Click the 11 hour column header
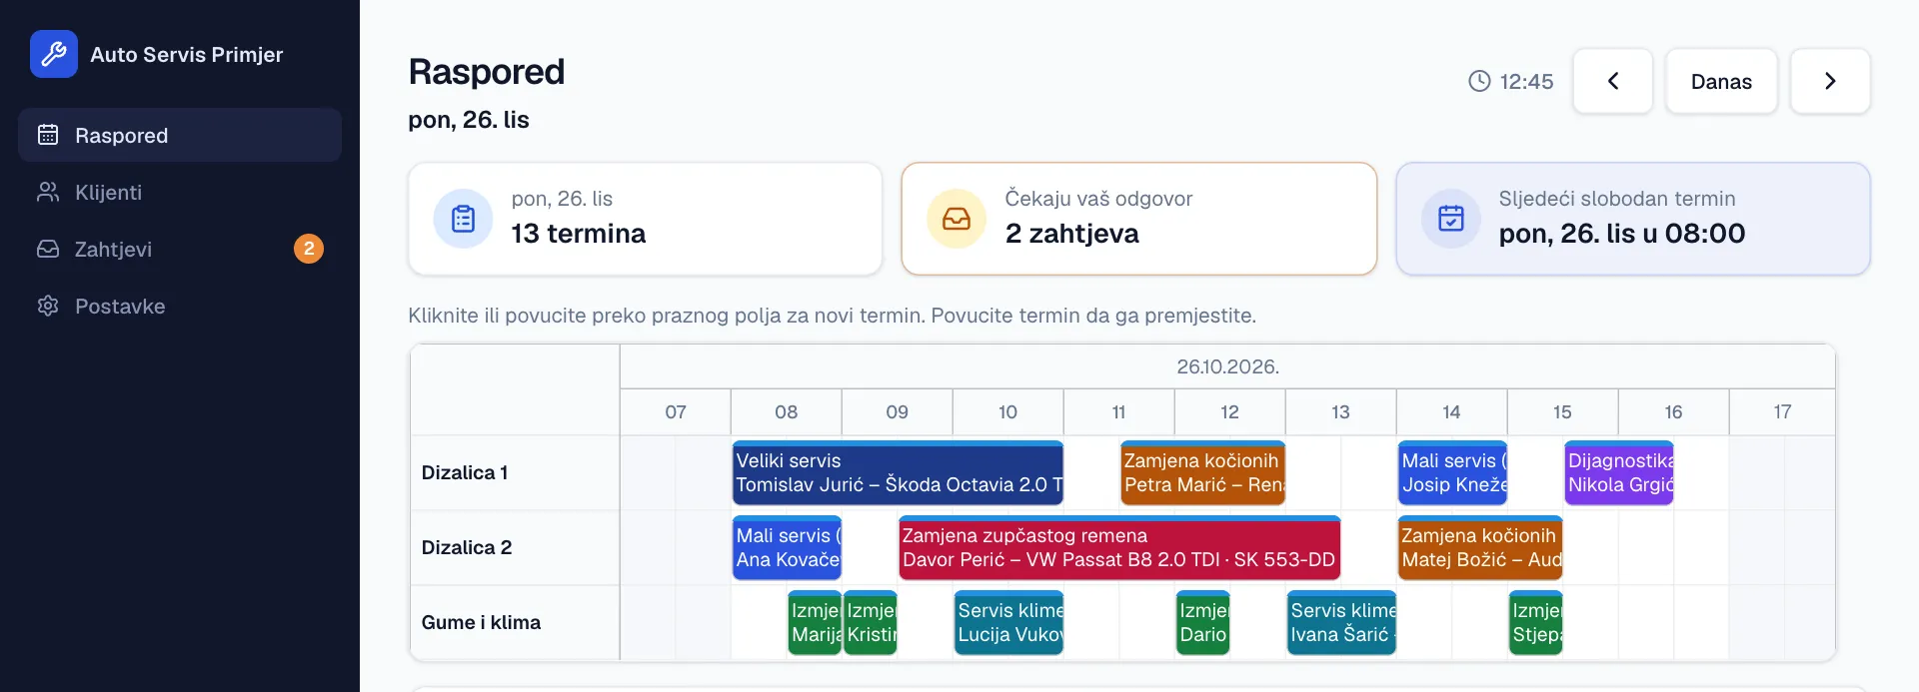This screenshot has width=1919, height=692. (x=1119, y=411)
